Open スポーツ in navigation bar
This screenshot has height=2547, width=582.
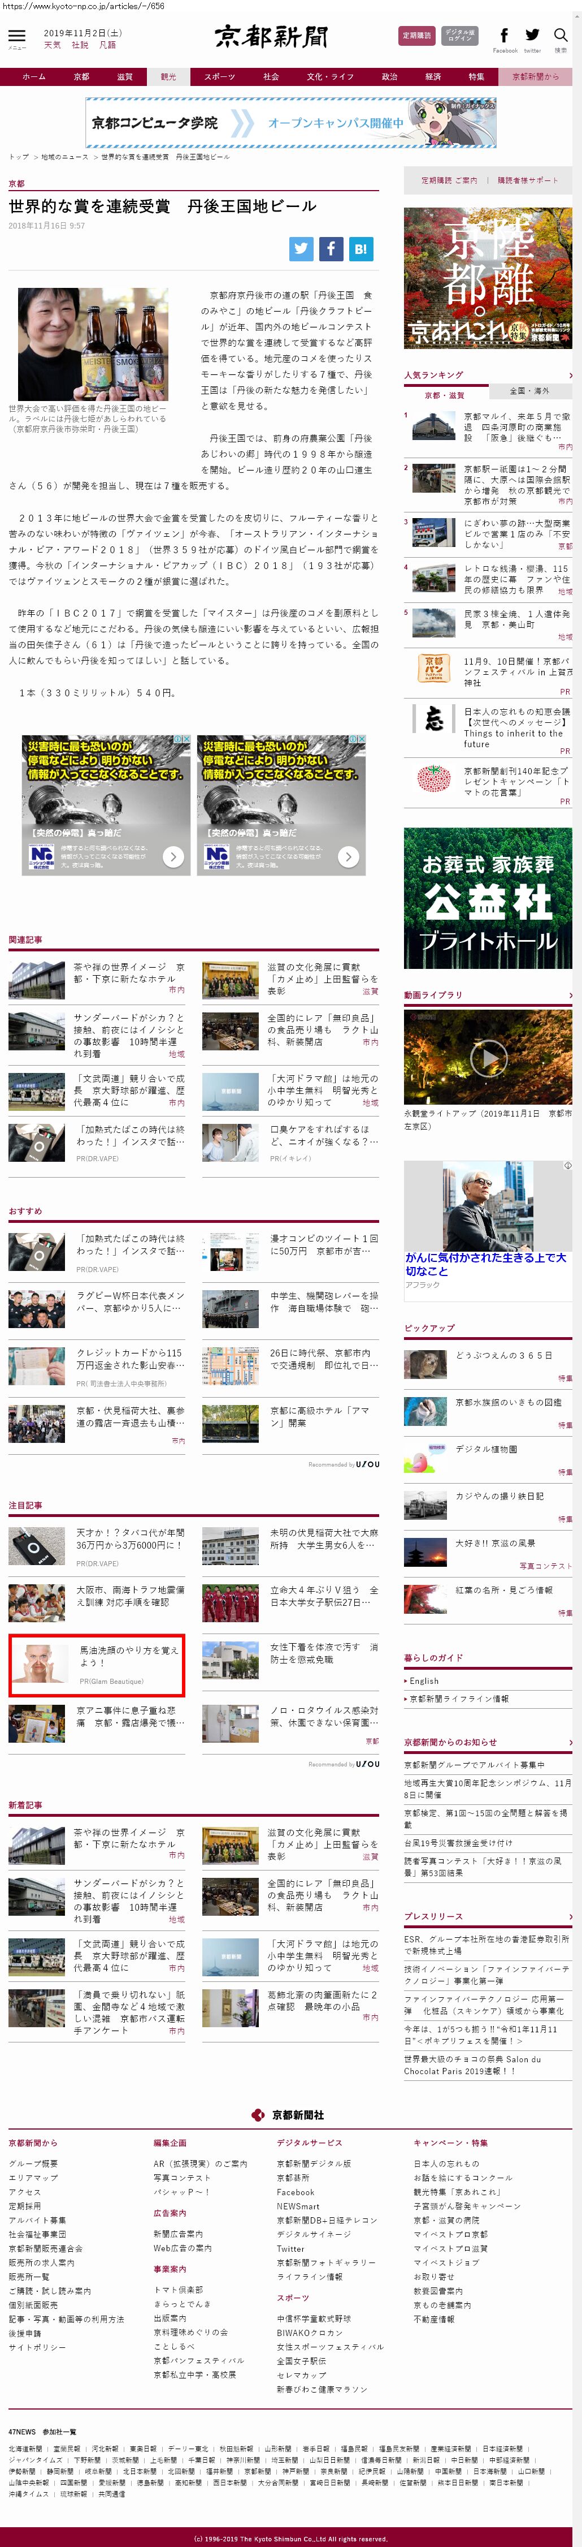coord(219,77)
